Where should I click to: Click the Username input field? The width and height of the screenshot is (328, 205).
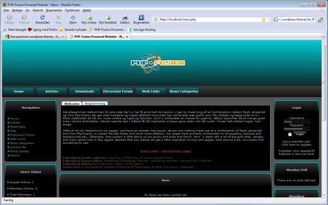296,121
